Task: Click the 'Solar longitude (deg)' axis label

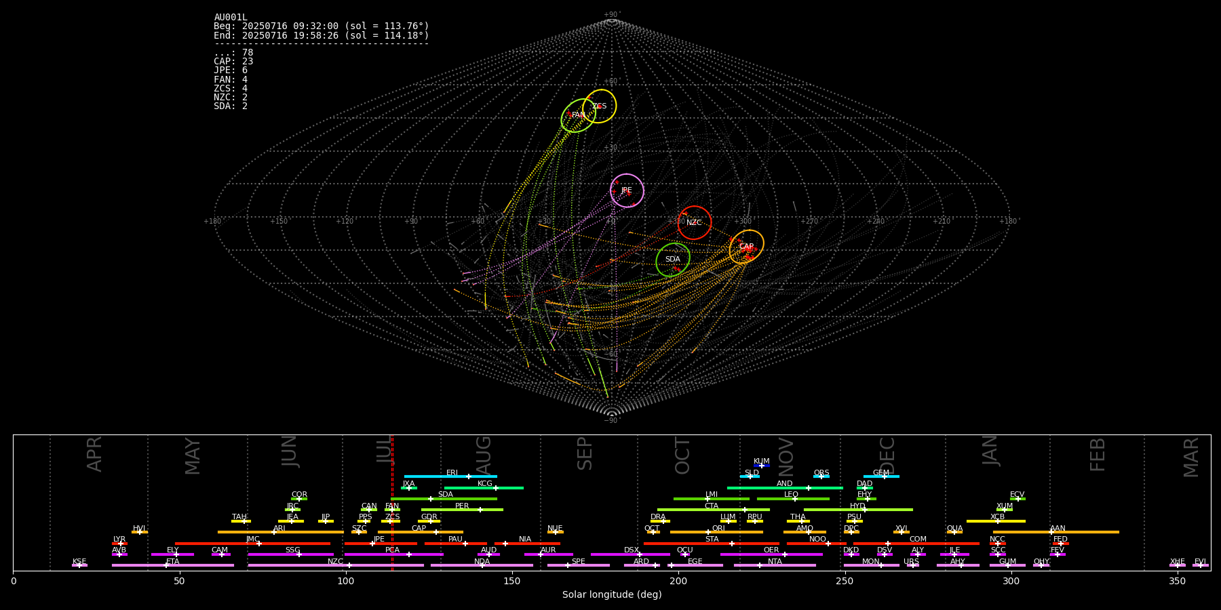Action: tap(612, 595)
